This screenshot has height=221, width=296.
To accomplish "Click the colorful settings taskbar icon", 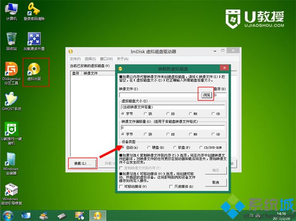I will point(79,216).
